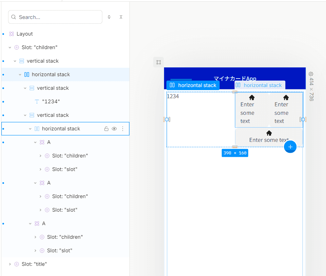
Task: Click the blue horizontal stack canvas label
Action: pyautogui.click(x=193, y=85)
